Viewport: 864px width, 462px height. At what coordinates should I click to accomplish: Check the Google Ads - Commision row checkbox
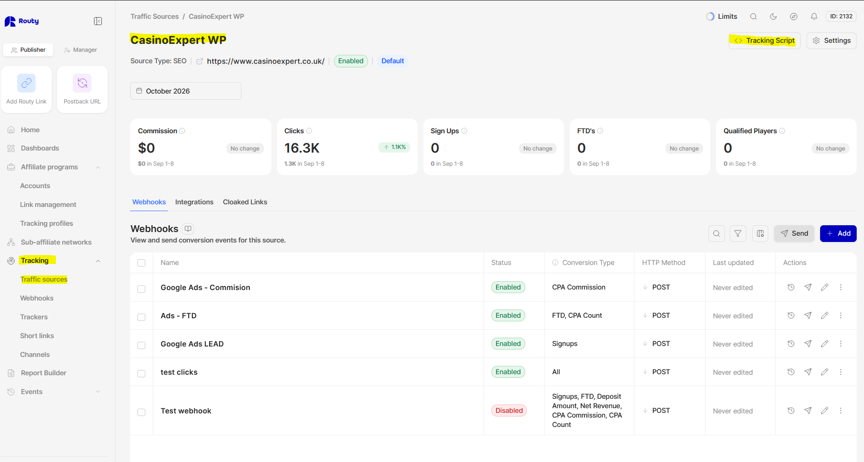tap(141, 289)
